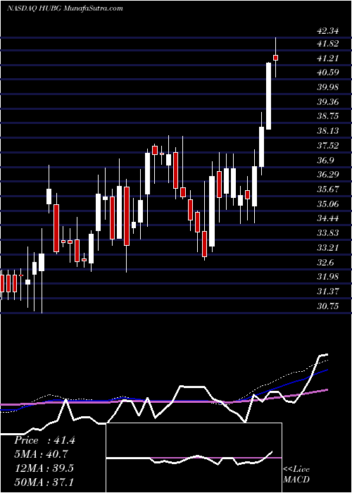Click inside the Live MACD inset chart
The height and width of the screenshot is (493, 352).
194,458
